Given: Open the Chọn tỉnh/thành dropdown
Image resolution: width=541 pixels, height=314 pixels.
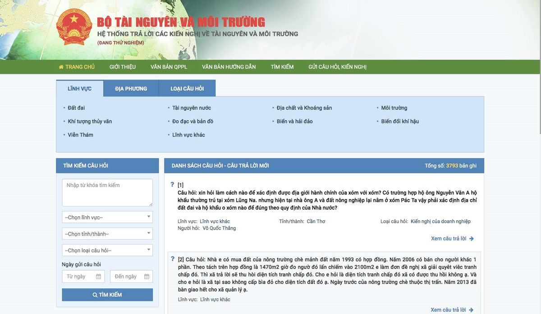Looking at the screenshot, I should tap(107, 234).
